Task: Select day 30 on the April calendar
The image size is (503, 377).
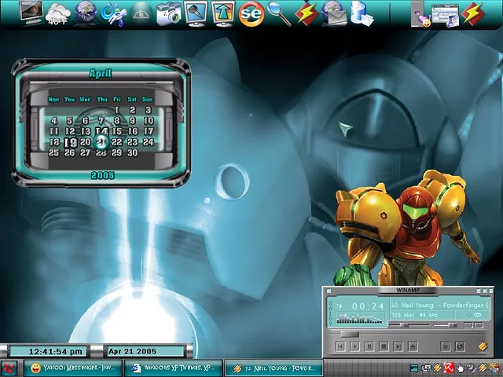Action: 133,153
